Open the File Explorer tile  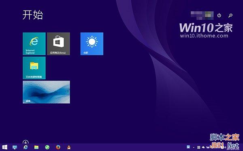point(34,68)
